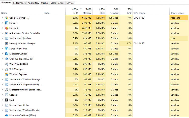
Task: Click the Firefox process icon
Action: (7, 28)
